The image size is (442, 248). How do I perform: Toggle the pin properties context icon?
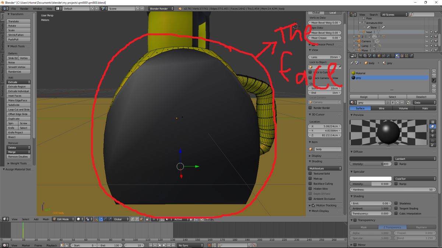(352, 63)
